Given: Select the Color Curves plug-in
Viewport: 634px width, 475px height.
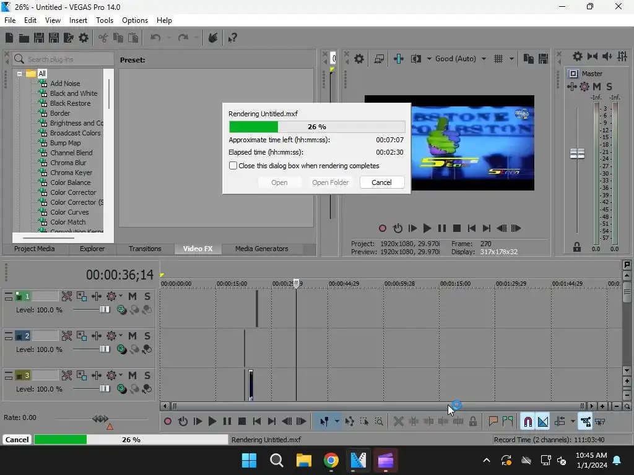Looking at the screenshot, I should click(x=69, y=212).
